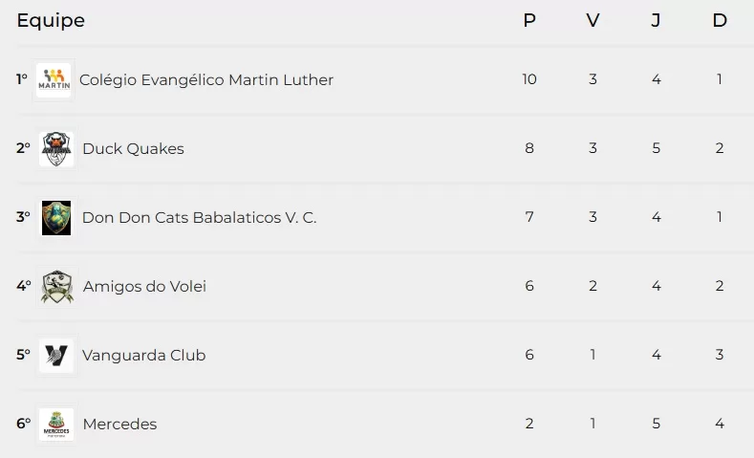Click the Colégio Evangélico Martin Luther team logo
754x458 pixels.
pos(54,80)
